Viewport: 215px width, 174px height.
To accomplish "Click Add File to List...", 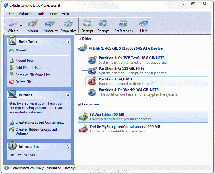I will click(28, 68).
